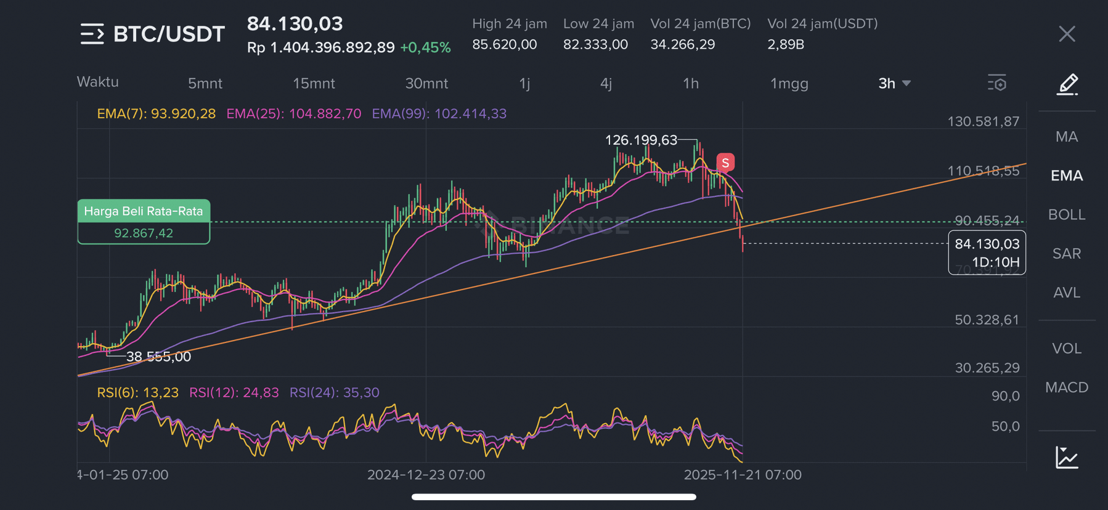Tap the 2025-11-21 07:00 date label

(x=743, y=475)
